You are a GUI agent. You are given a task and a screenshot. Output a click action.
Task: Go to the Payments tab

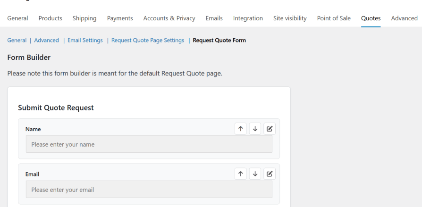120,18
